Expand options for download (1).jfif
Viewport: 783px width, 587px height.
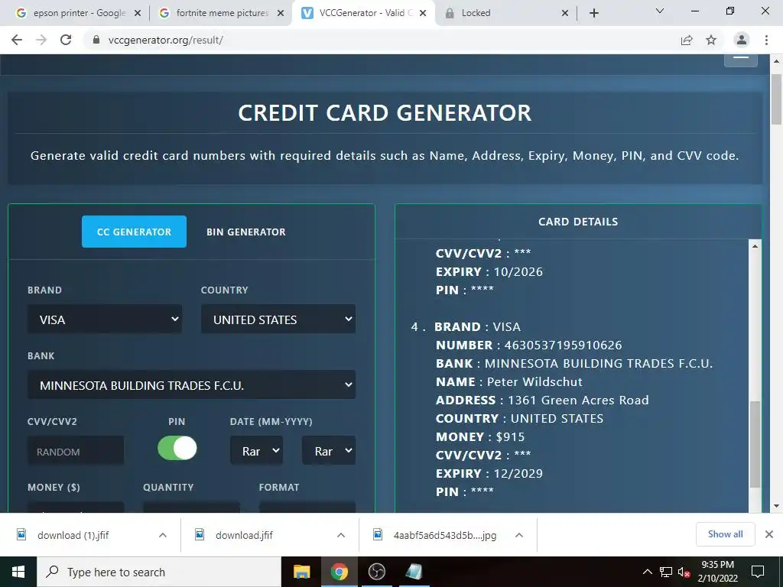pyautogui.click(x=163, y=535)
